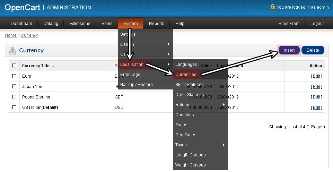The image size is (333, 172).
Task: Edit the US Dollar currency
Action: pyautogui.click(x=316, y=108)
